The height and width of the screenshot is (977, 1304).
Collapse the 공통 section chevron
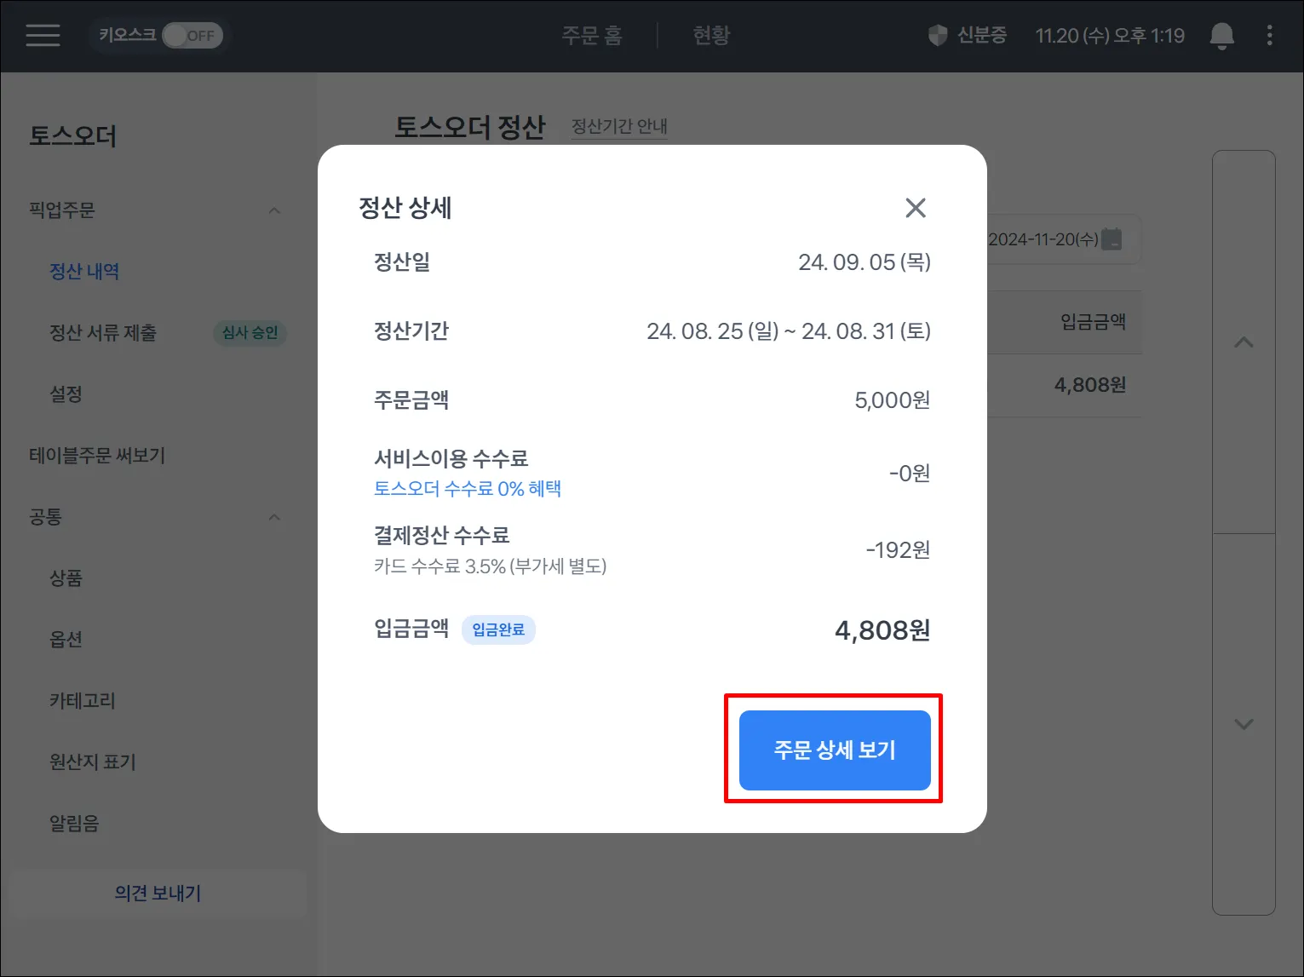click(x=274, y=517)
